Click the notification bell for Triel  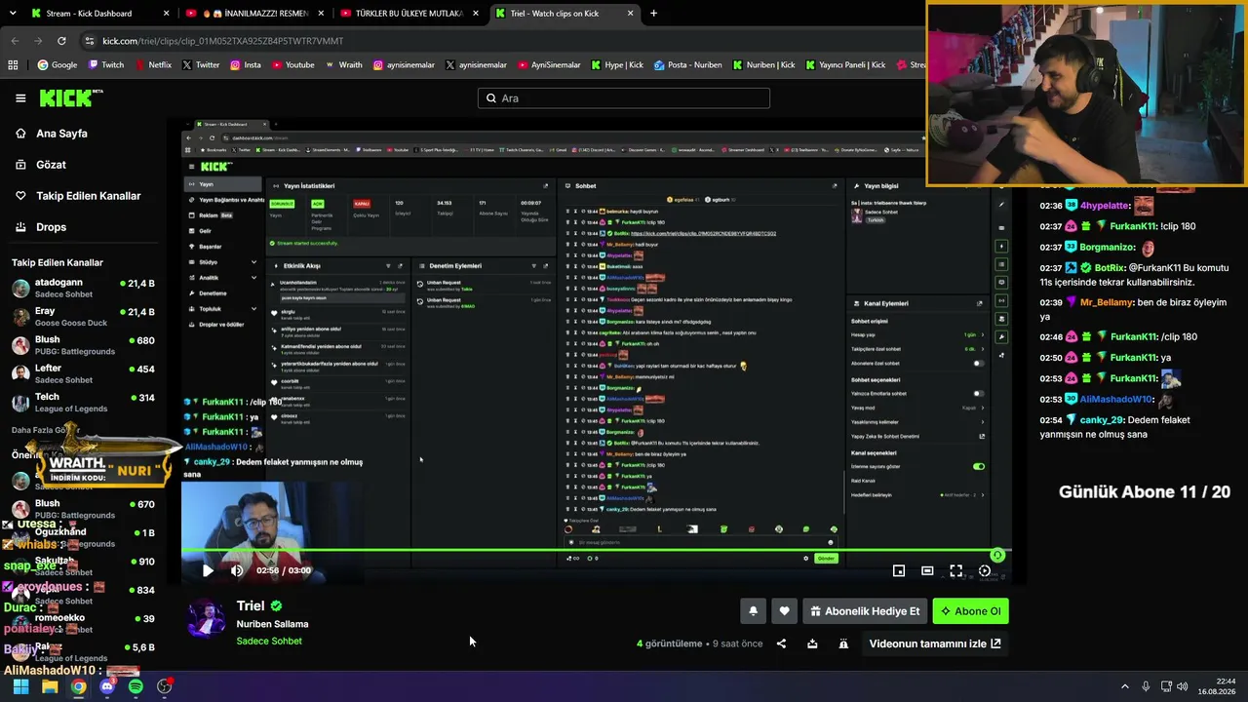753,611
